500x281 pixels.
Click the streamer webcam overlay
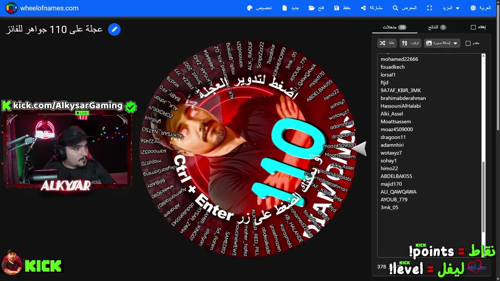point(66,149)
